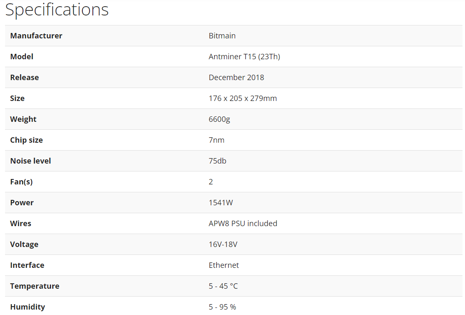
Task: Click the Manufacturer row label
Action: click(36, 36)
